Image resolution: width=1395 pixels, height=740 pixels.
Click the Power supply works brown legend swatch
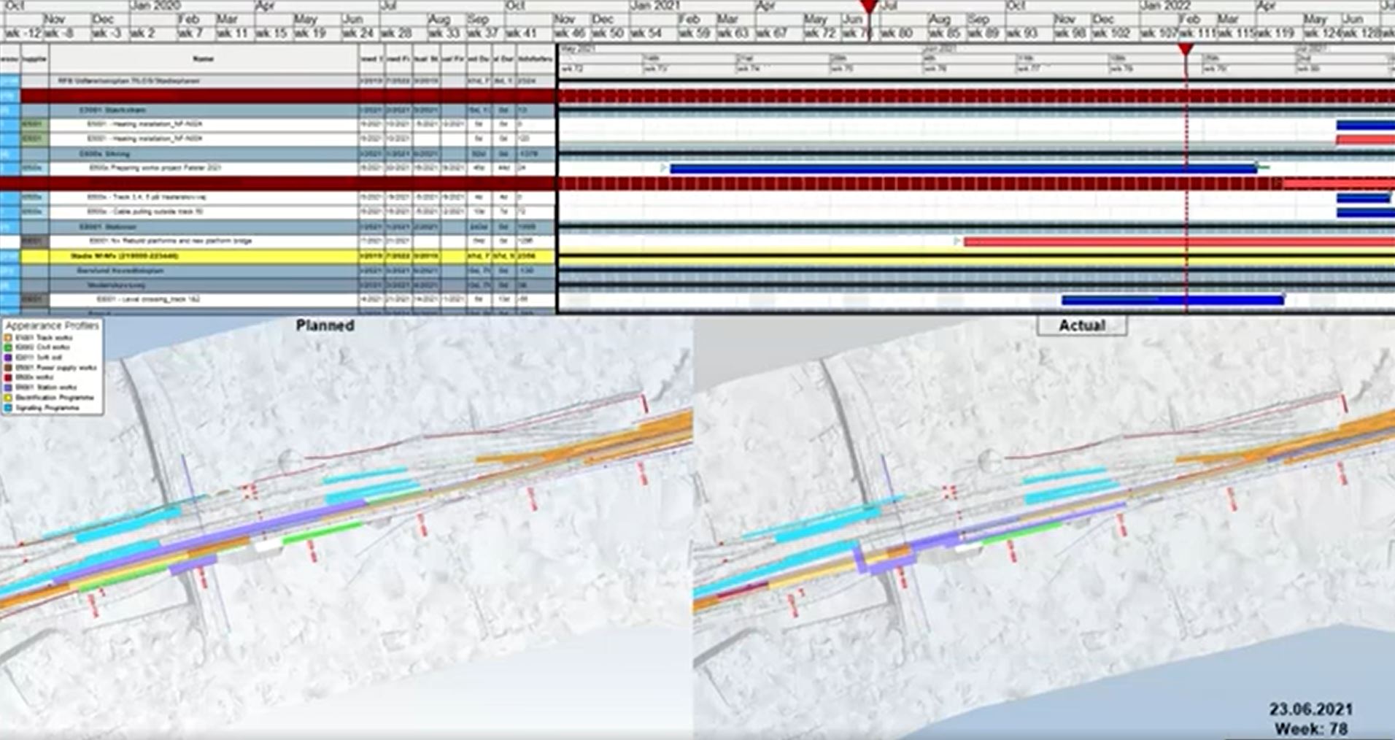click(9, 368)
